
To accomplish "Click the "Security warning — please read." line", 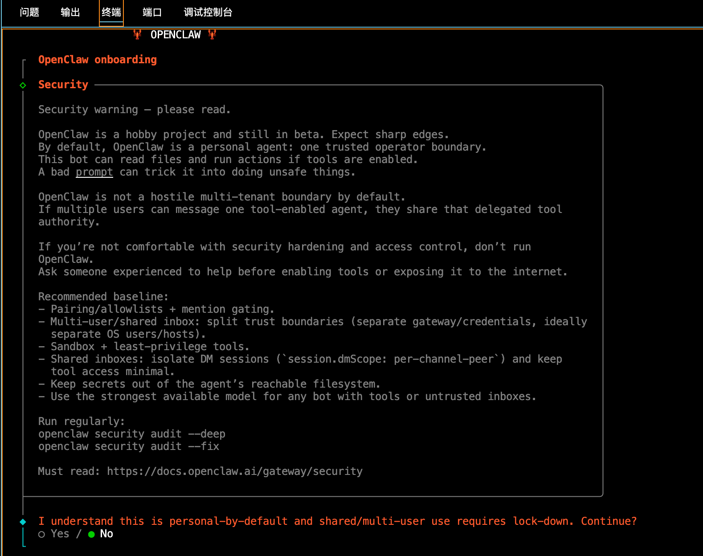I will tap(135, 110).
